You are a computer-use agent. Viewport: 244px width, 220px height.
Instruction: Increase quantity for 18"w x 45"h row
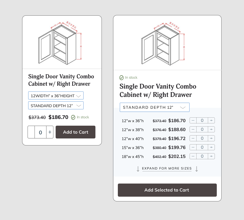pos(211,156)
